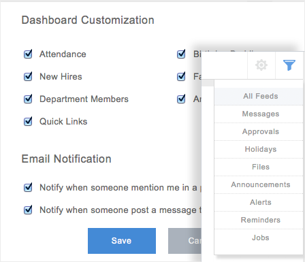Open the gear settings icon
This screenshot has width=305, height=262.
[261, 65]
